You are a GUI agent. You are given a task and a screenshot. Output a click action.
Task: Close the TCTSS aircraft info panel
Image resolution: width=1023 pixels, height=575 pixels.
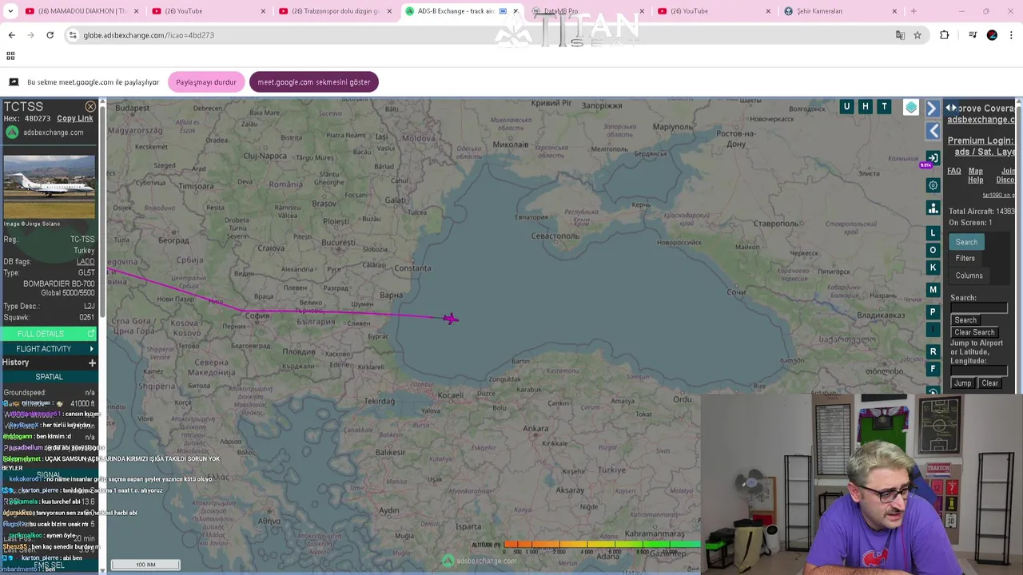[90, 106]
